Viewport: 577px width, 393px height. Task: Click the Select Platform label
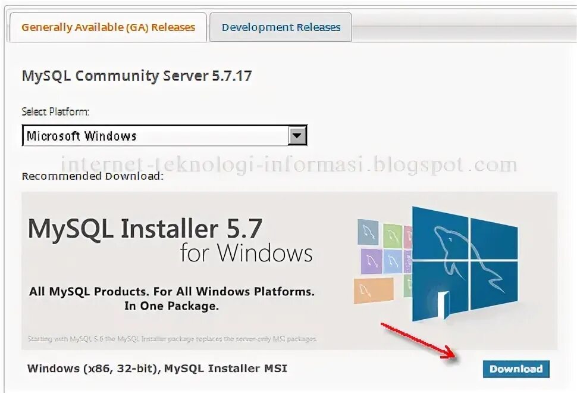pyautogui.click(x=55, y=111)
